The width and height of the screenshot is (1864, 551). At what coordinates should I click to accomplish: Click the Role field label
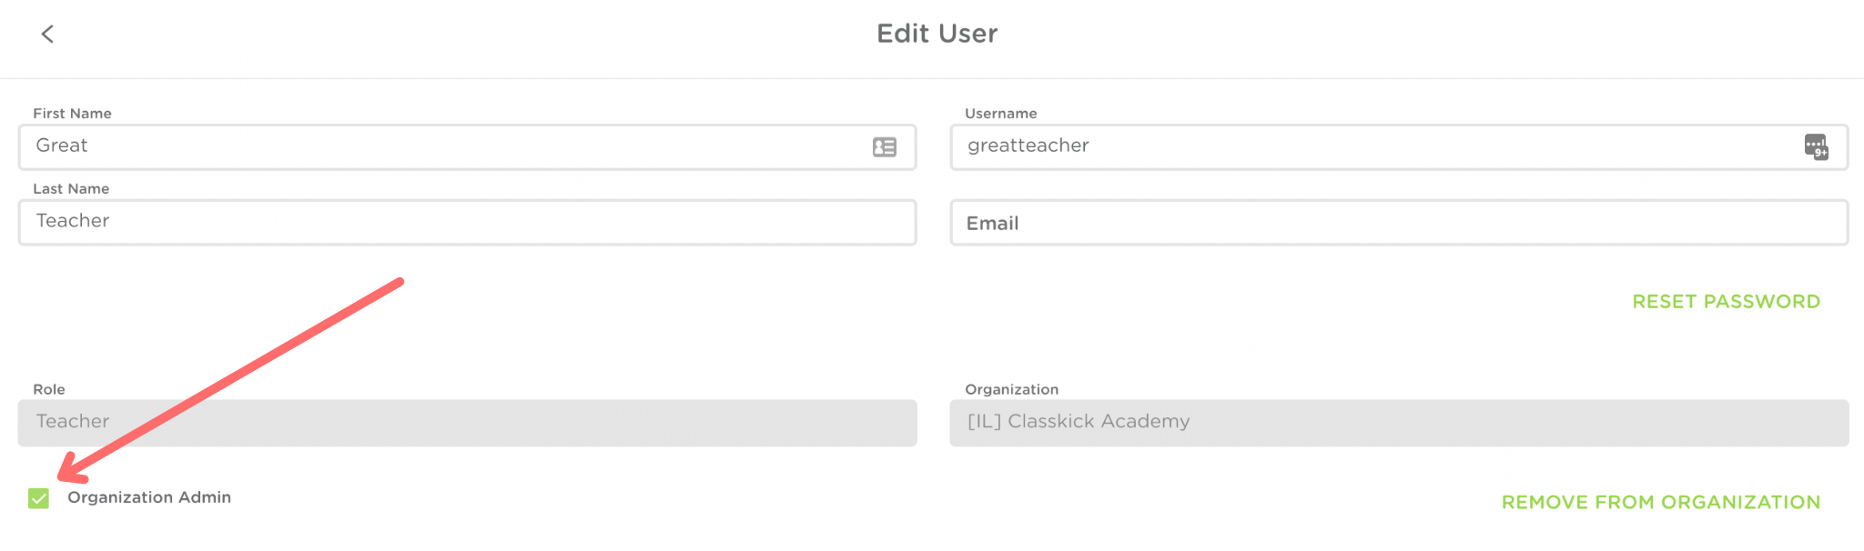tap(49, 389)
